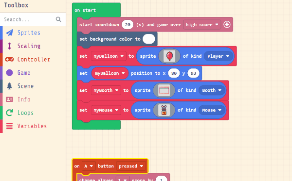
Task: Click the Sprites paper plane icon
Action: pos(10,33)
